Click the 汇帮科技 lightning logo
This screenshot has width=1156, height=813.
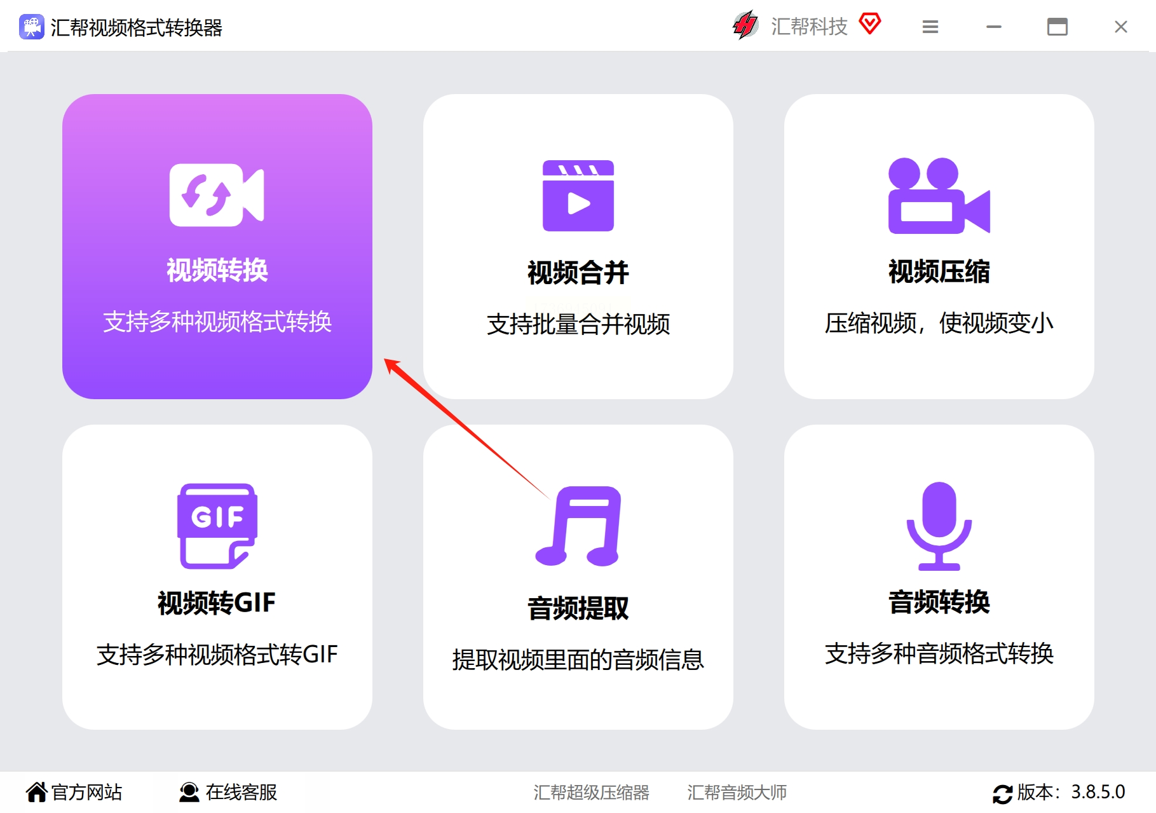(745, 25)
